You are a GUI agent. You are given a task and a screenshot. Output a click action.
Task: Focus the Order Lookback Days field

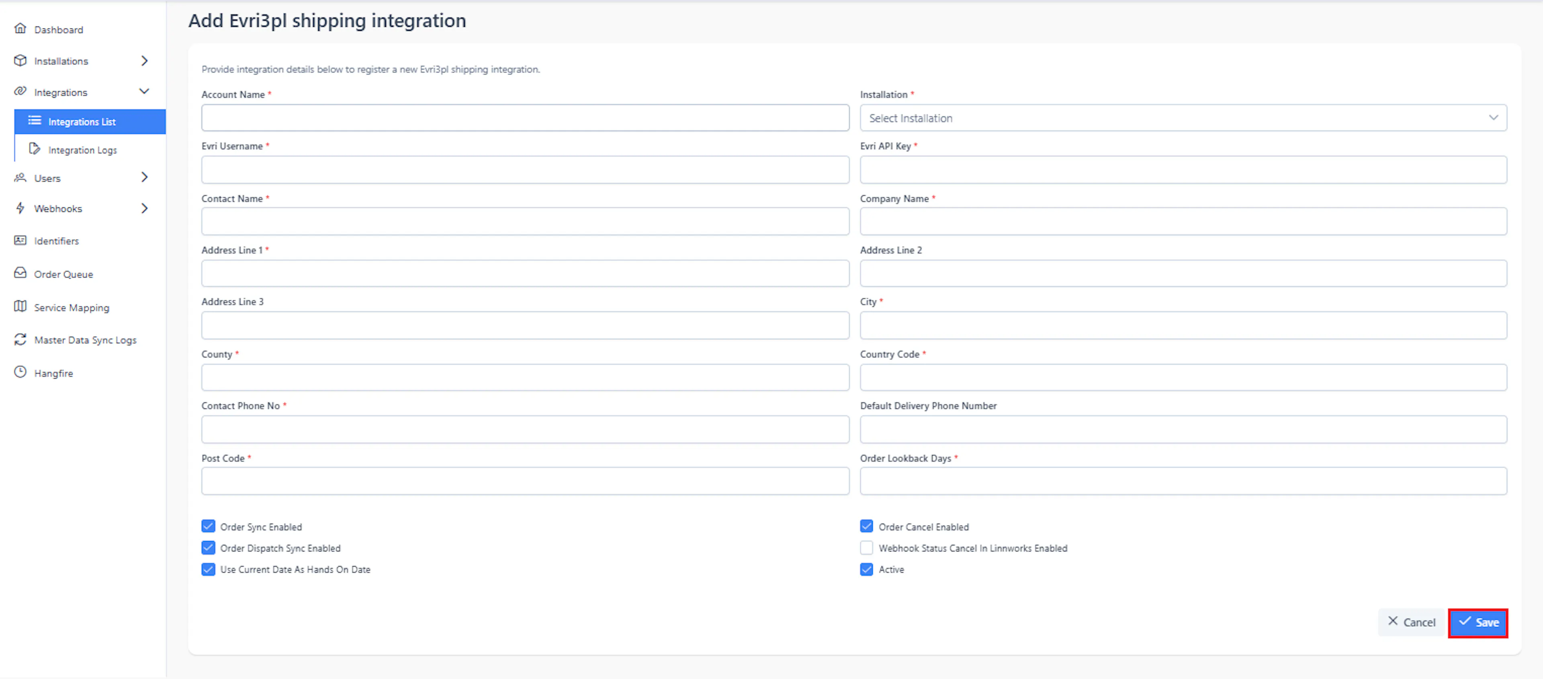point(1184,481)
